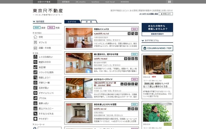
Task: Open the 新築をリノベする column article image
Action: (x=157, y=65)
